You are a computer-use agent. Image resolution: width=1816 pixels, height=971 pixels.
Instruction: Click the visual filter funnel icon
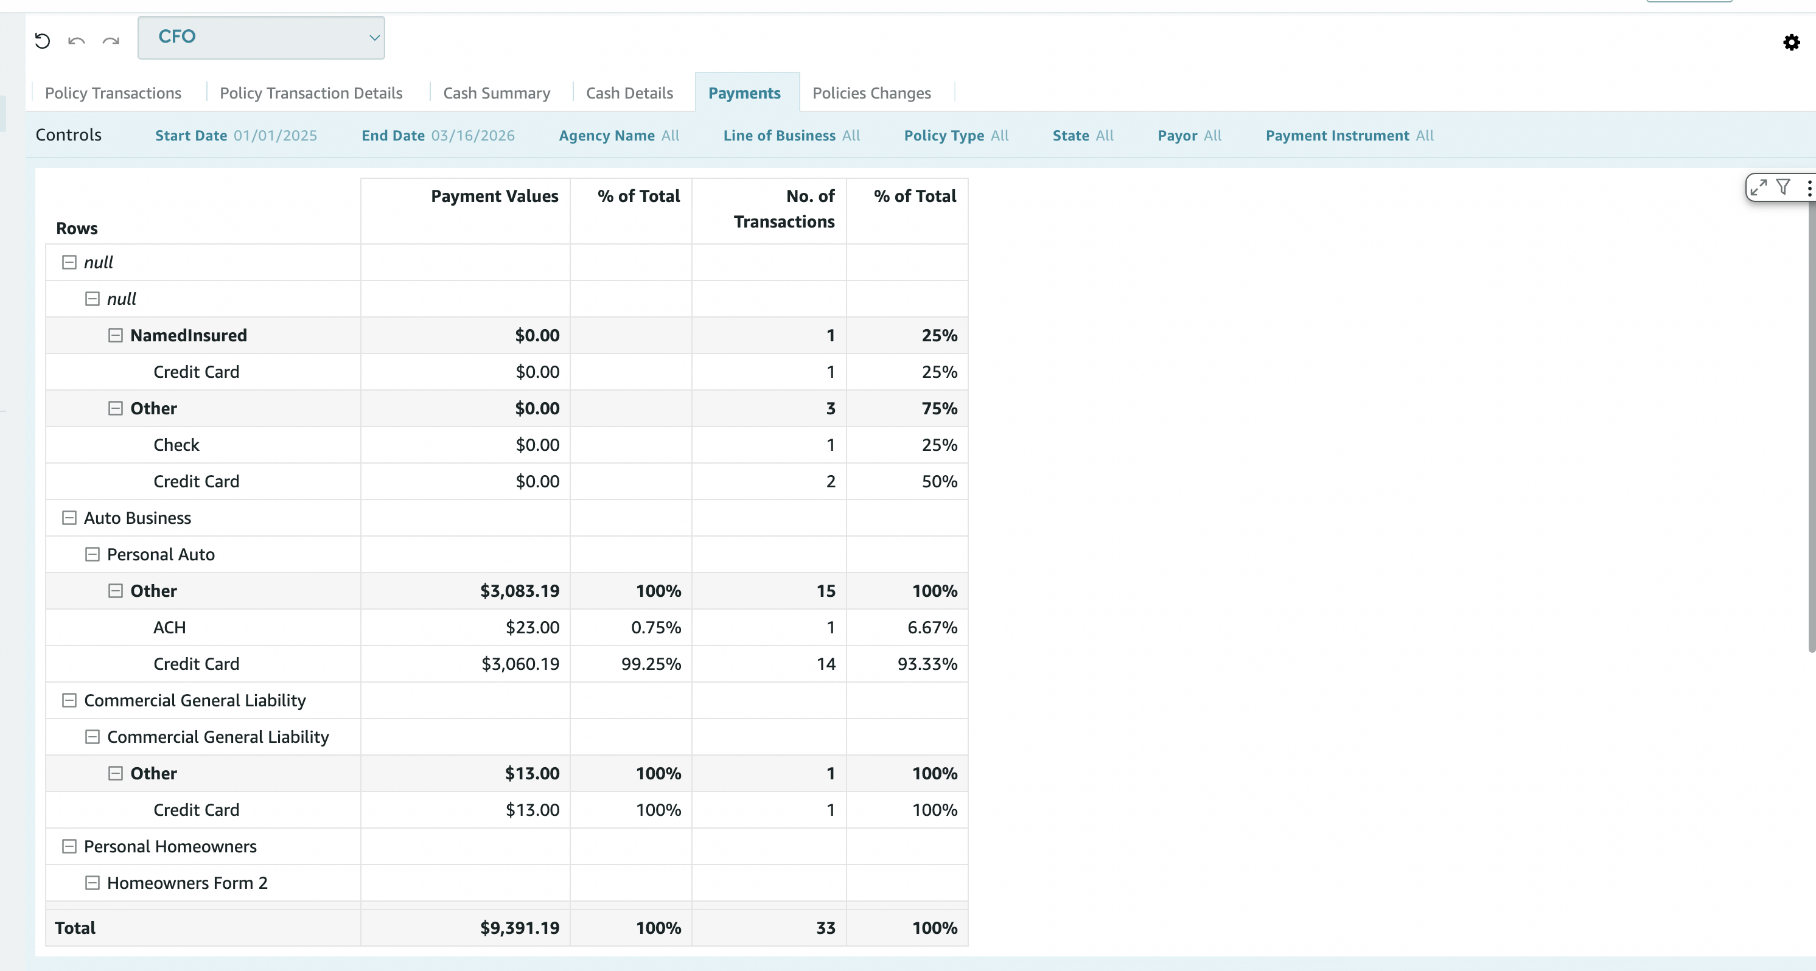click(x=1783, y=187)
